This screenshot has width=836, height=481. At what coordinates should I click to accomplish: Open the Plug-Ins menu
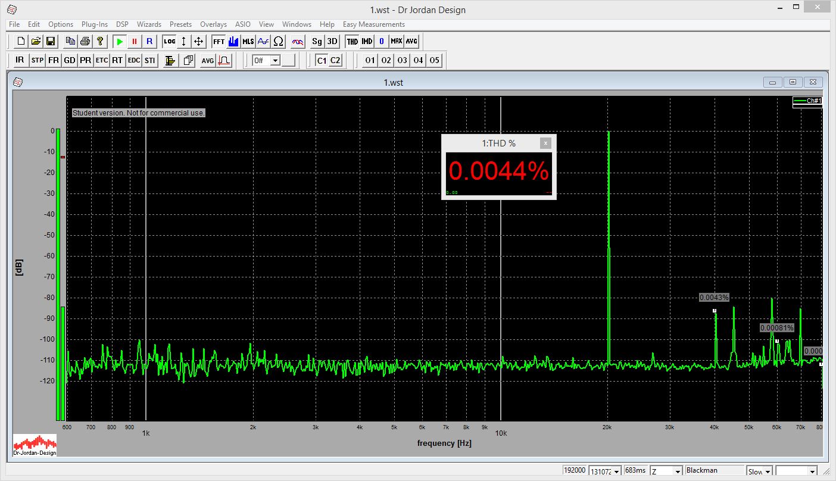(95, 24)
